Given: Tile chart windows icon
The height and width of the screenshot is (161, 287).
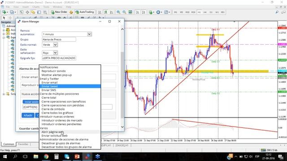Looking at the screenshot, I should pos(130,12).
